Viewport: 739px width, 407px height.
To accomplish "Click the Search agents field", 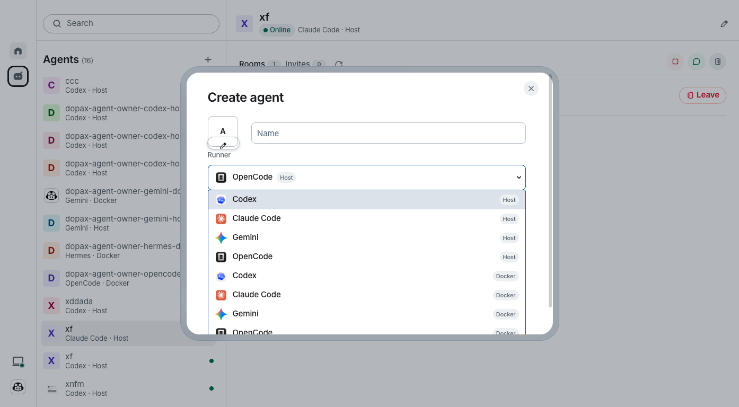I will 131,24.
